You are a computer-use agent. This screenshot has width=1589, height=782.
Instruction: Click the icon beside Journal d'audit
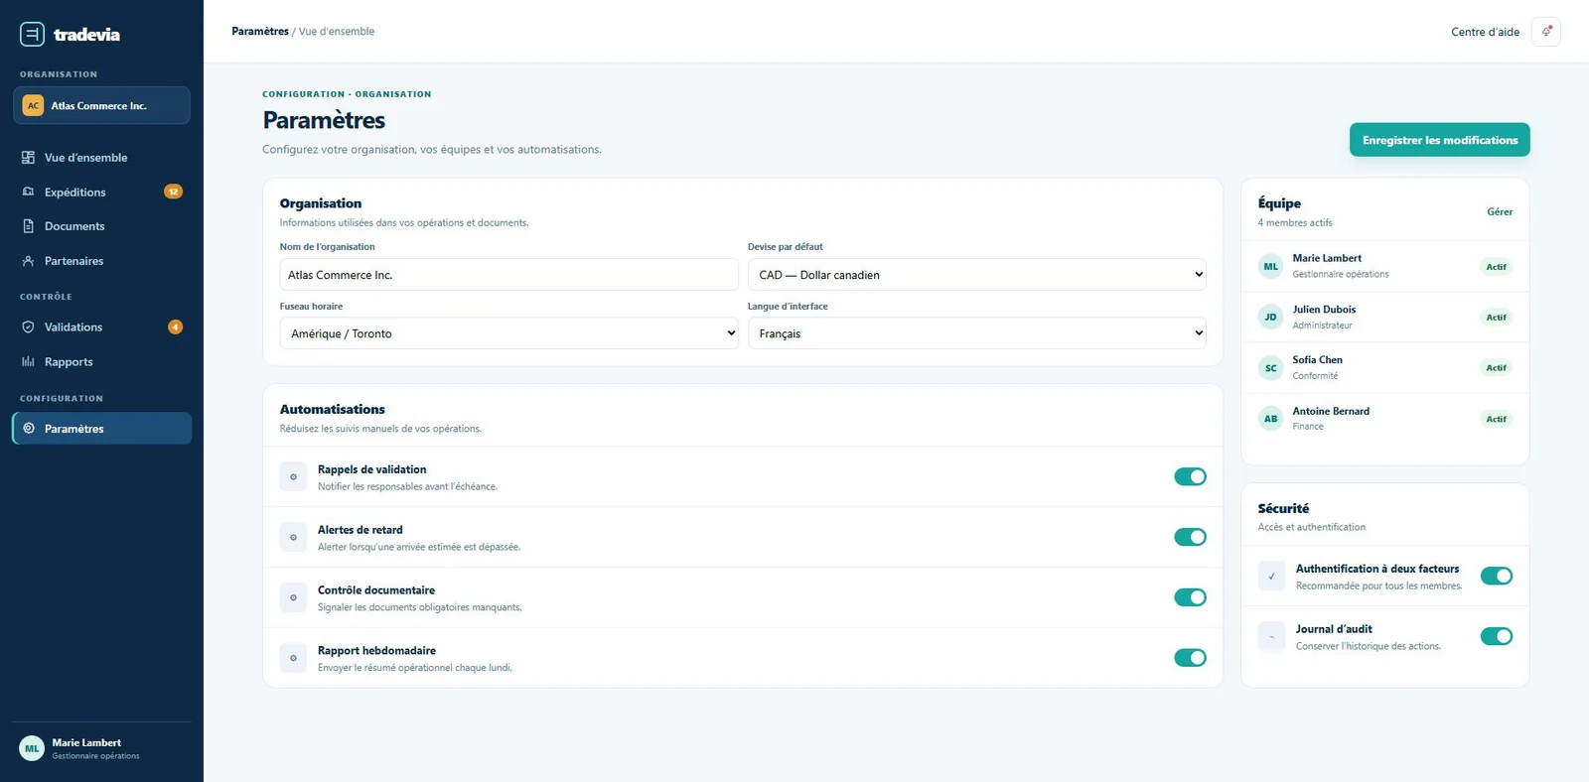point(1271,636)
